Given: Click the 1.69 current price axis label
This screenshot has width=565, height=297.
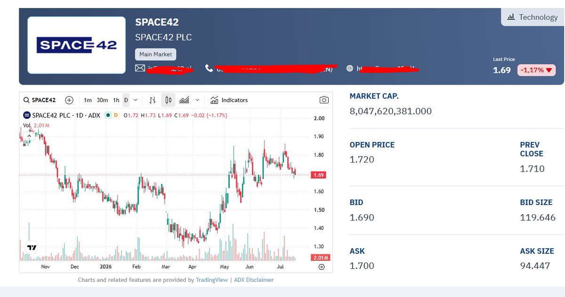Looking at the screenshot, I should (x=319, y=175).
